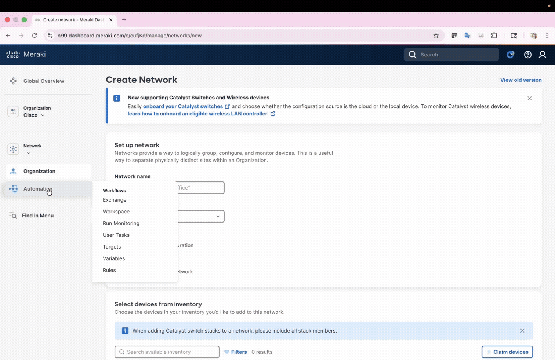The height and width of the screenshot is (360, 555).
Task: Click the Cisco Meraki logo
Action: pyautogui.click(x=26, y=54)
